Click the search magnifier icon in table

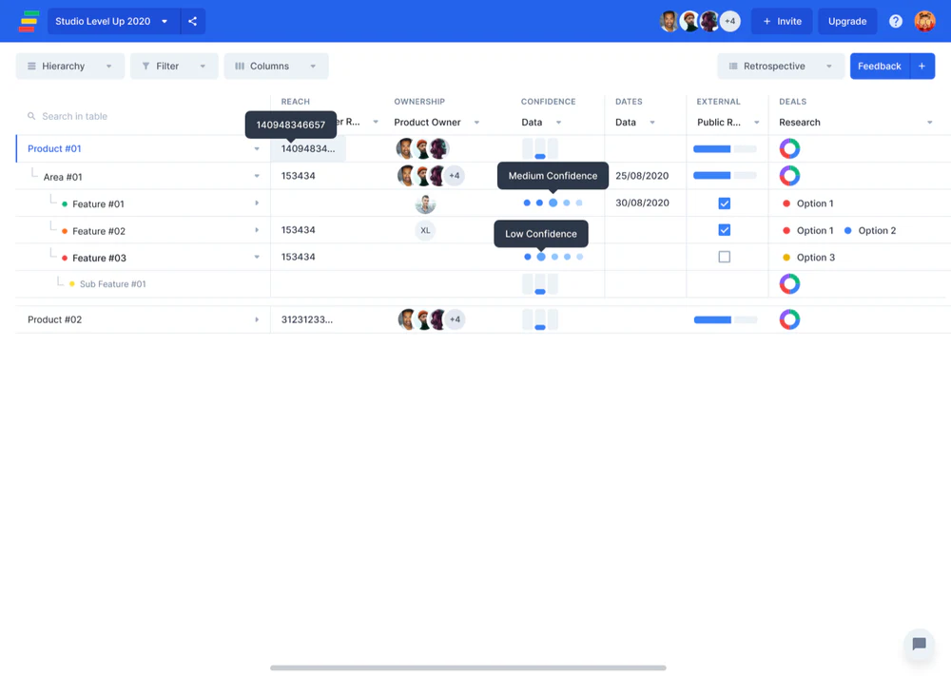coord(31,116)
